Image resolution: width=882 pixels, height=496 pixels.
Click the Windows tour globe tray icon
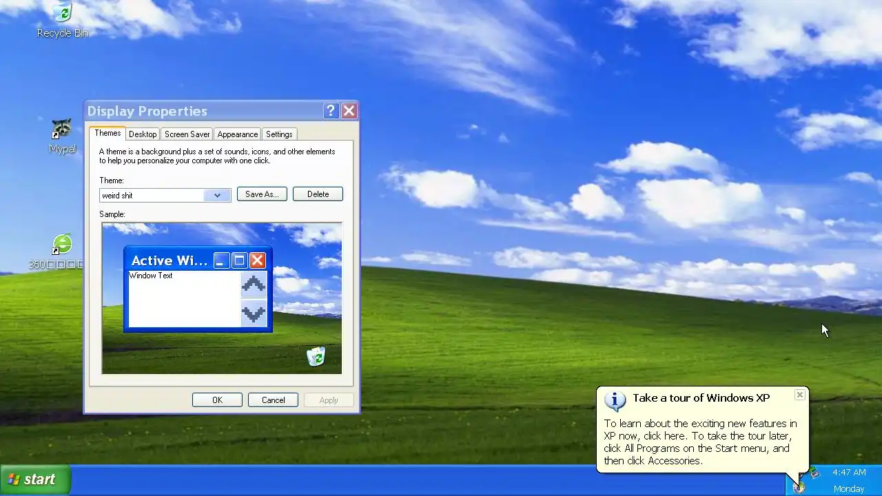(x=799, y=488)
